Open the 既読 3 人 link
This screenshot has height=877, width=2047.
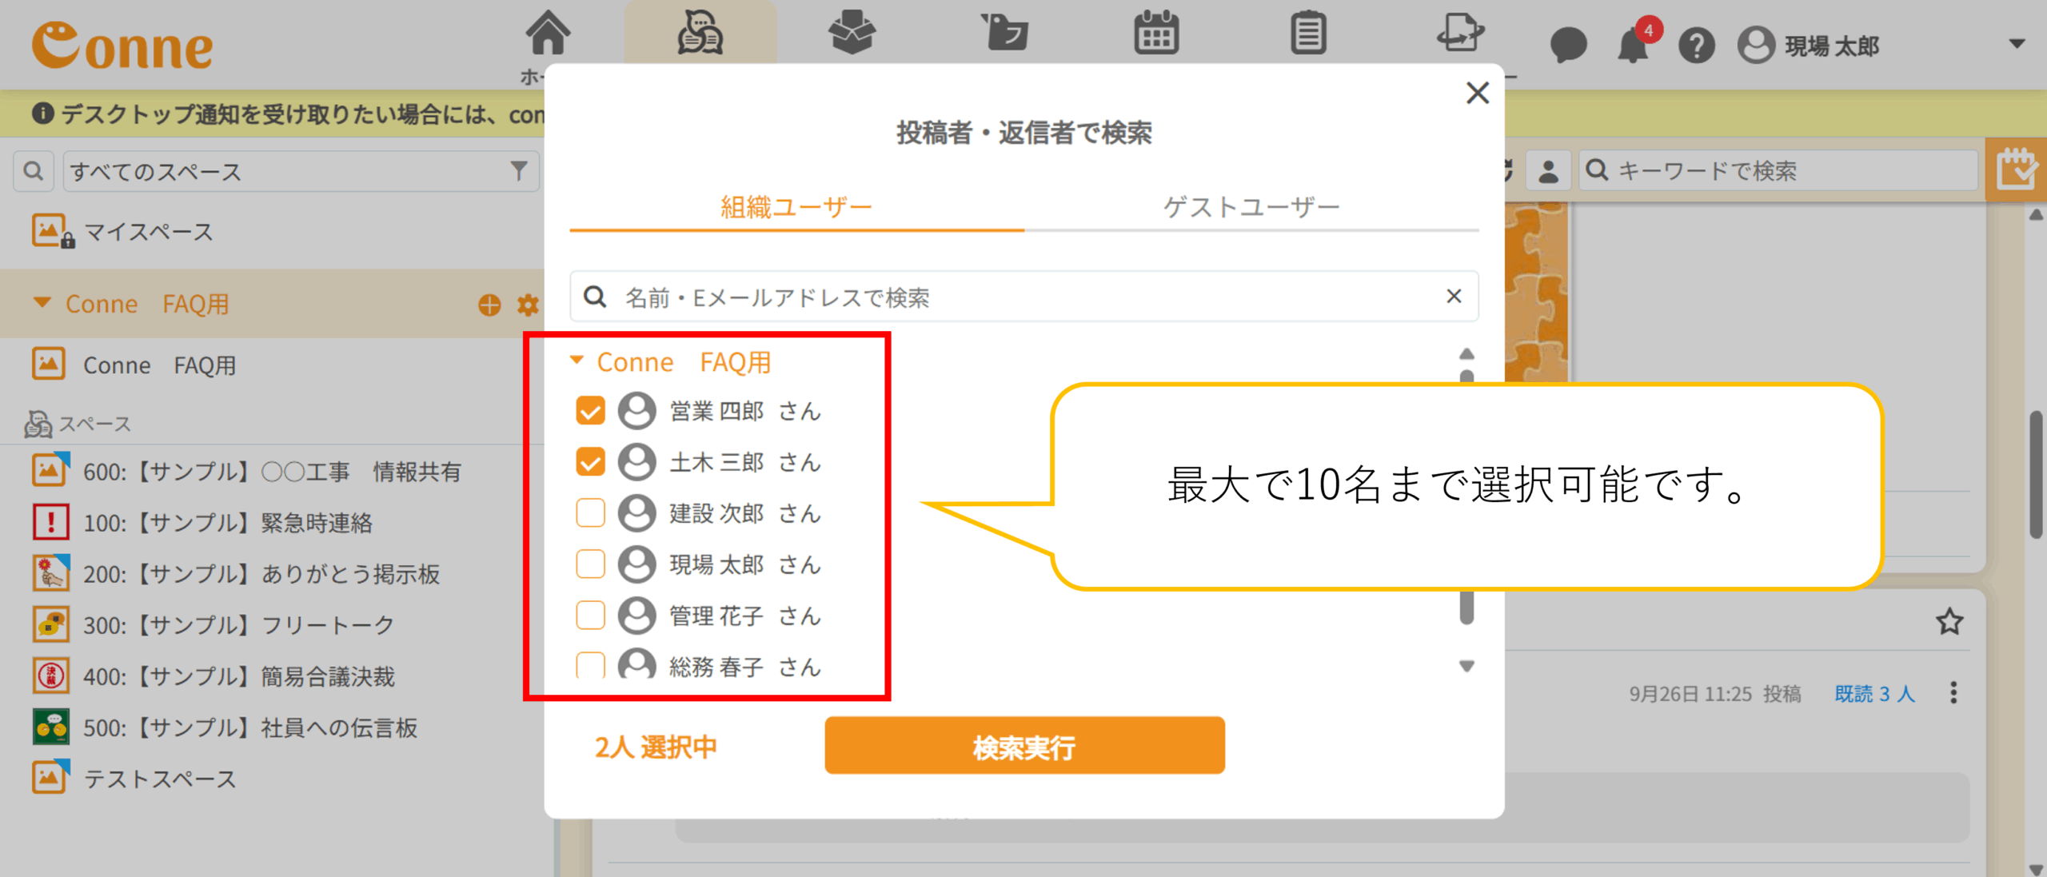click(1874, 693)
